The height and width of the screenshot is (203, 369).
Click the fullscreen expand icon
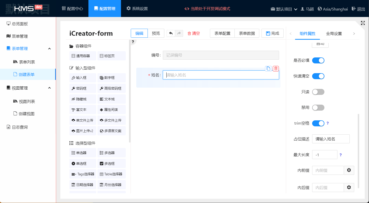(x=362, y=23)
